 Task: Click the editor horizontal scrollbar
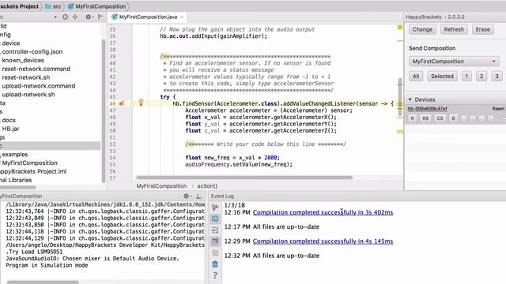click(244, 177)
